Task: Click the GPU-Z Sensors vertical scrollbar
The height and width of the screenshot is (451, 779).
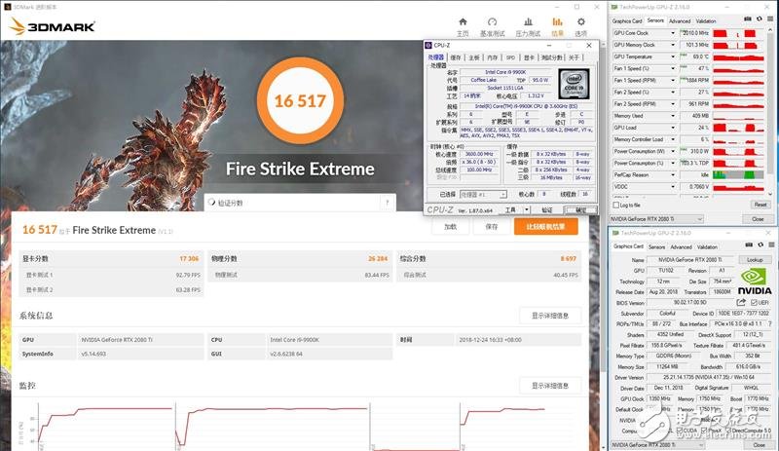Action: (770, 112)
